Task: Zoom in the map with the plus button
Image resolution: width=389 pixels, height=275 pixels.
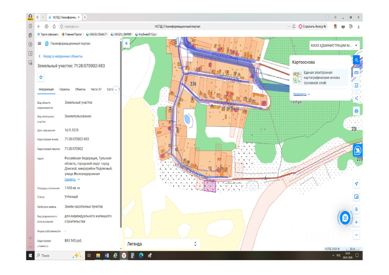Action: pyautogui.click(x=356, y=222)
